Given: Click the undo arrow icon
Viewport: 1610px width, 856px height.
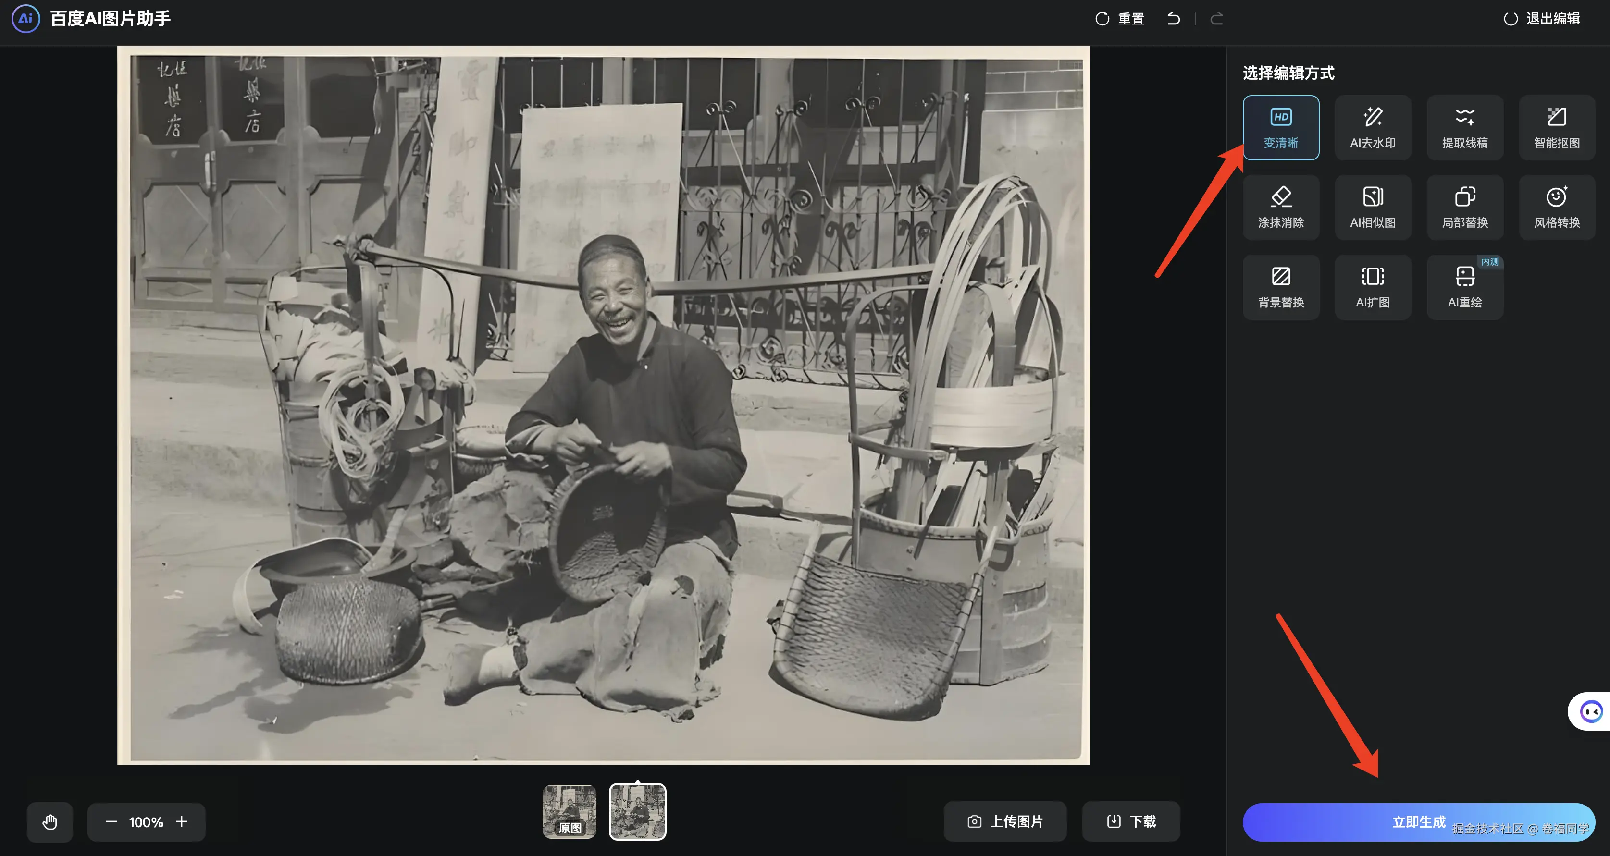Looking at the screenshot, I should pos(1173,19).
